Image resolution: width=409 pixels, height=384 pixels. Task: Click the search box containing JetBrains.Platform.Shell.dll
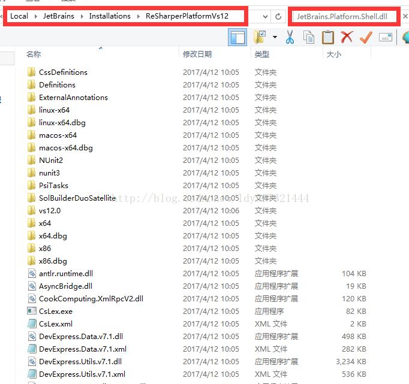[344, 17]
